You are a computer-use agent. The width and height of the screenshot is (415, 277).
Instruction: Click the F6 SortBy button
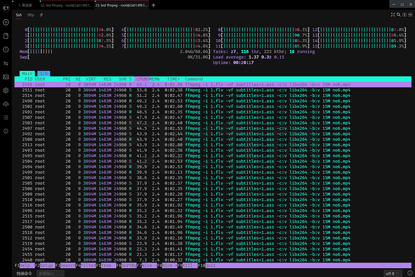point(126,265)
